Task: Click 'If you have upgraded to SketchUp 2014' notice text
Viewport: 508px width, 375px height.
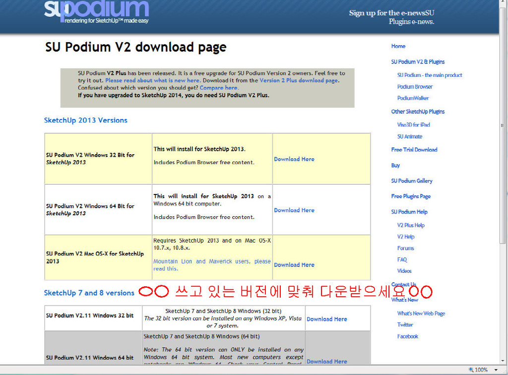Action: click(174, 95)
